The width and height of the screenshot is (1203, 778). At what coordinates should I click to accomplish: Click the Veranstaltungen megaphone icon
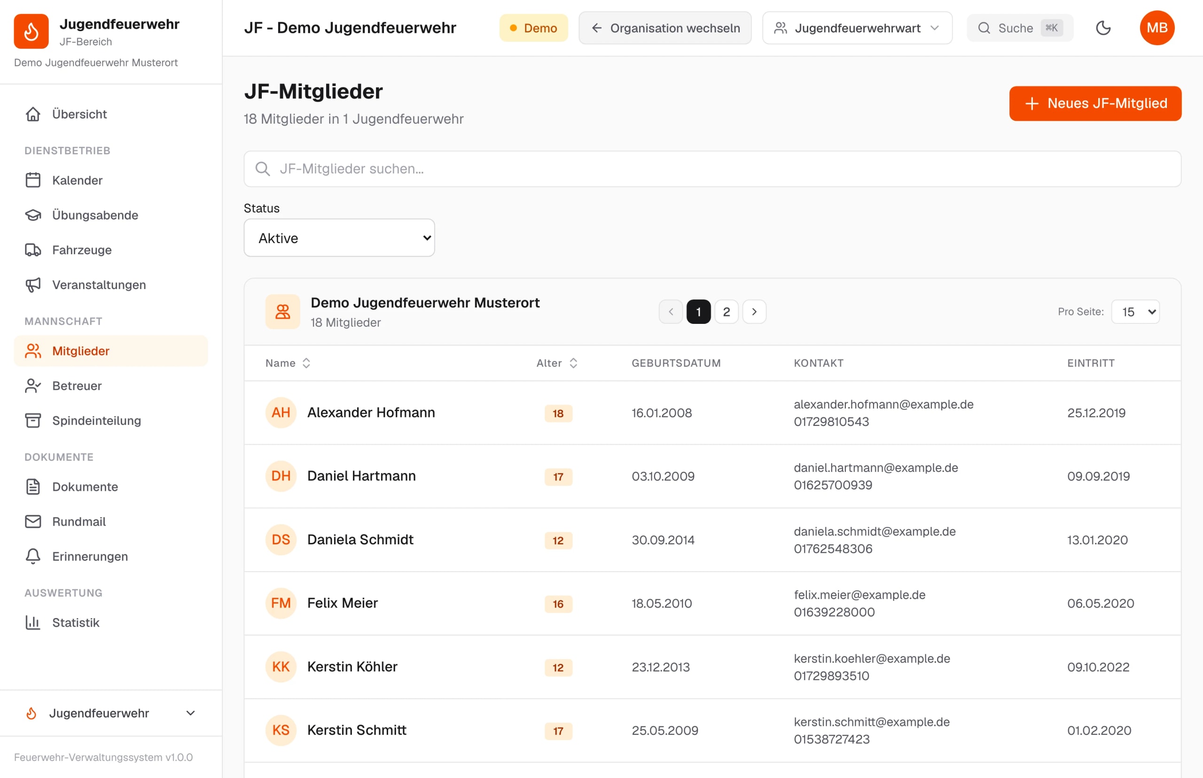click(x=33, y=285)
